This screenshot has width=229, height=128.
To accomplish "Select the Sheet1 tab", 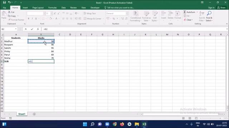I will pyautogui.click(x=22, y=114).
